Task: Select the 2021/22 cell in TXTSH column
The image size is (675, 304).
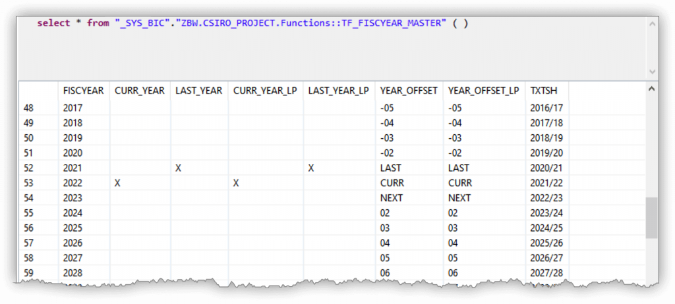Action: (x=546, y=183)
